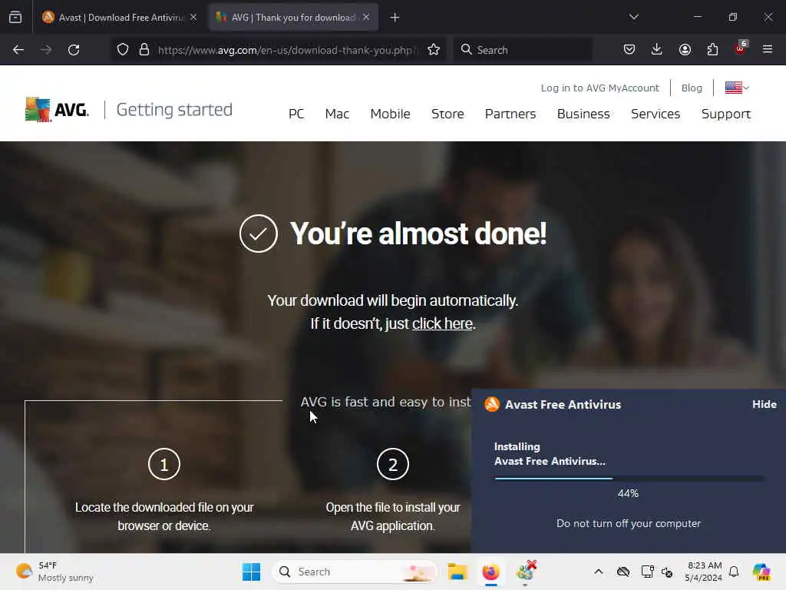Open the Services menu item
The image size is (786, 590).
click(656, 114)
